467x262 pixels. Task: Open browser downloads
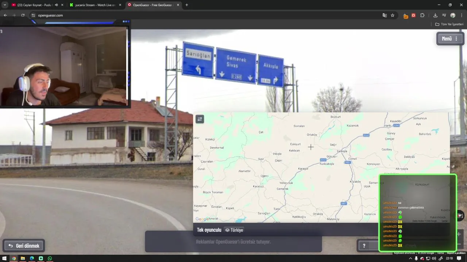pyautogui.click(x=435, y=15)
